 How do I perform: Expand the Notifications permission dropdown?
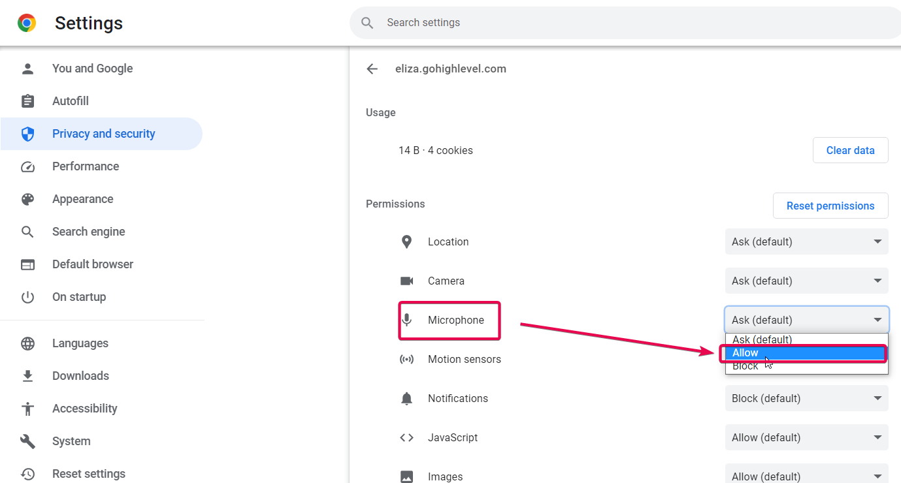(806, 398)
